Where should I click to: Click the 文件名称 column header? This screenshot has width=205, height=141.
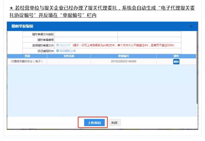(69, 56)
